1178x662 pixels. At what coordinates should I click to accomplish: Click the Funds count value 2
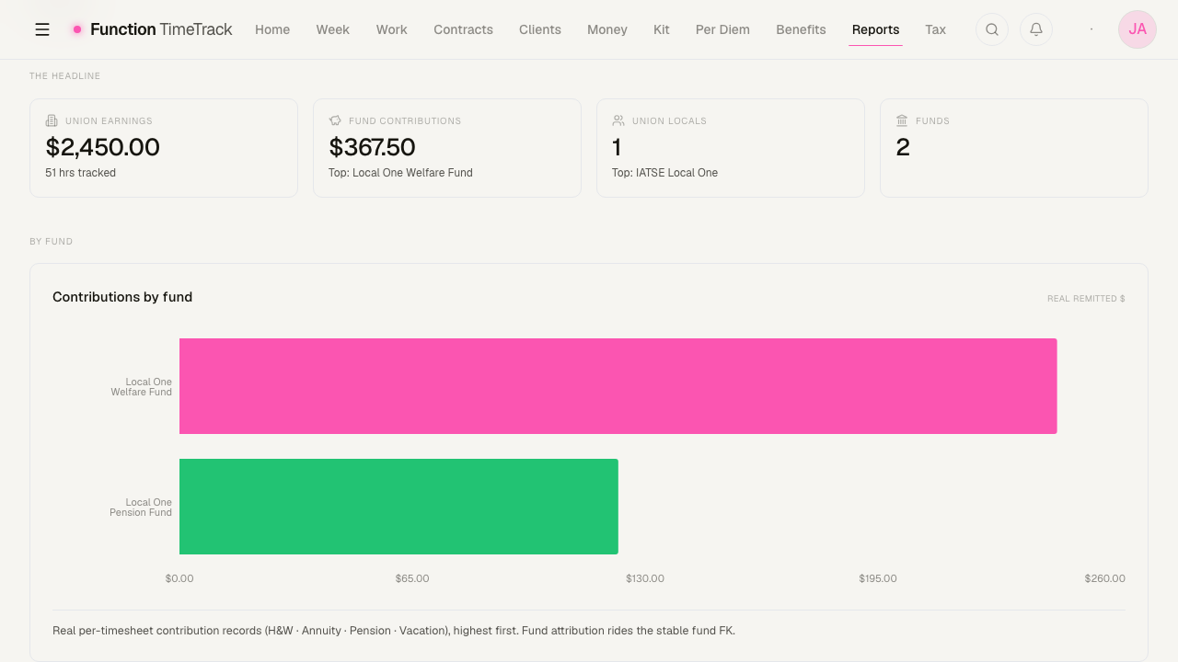click(903, 147)
